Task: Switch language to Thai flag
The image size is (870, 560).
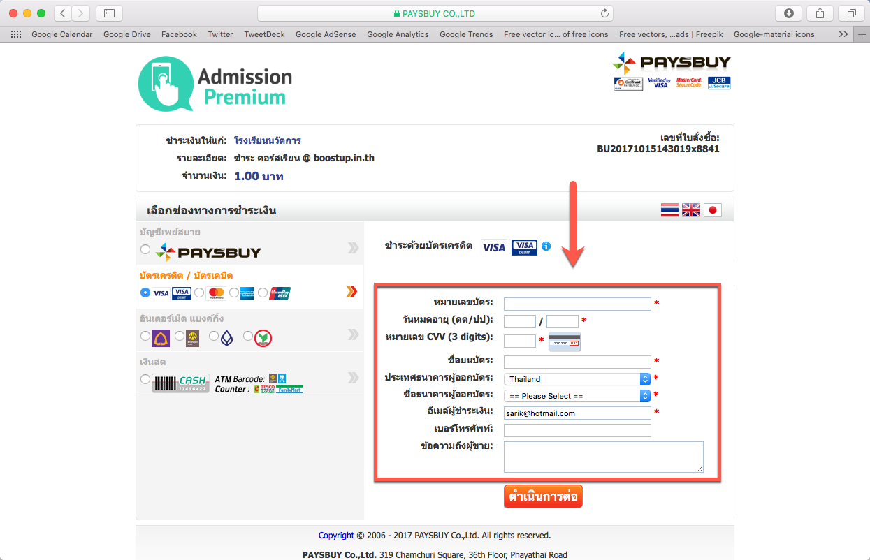Action: pyautogui.click(x=669, y=210)
